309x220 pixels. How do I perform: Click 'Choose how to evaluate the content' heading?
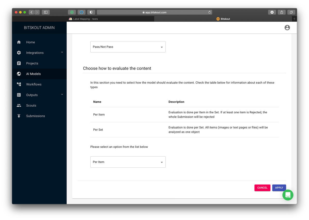117,68
